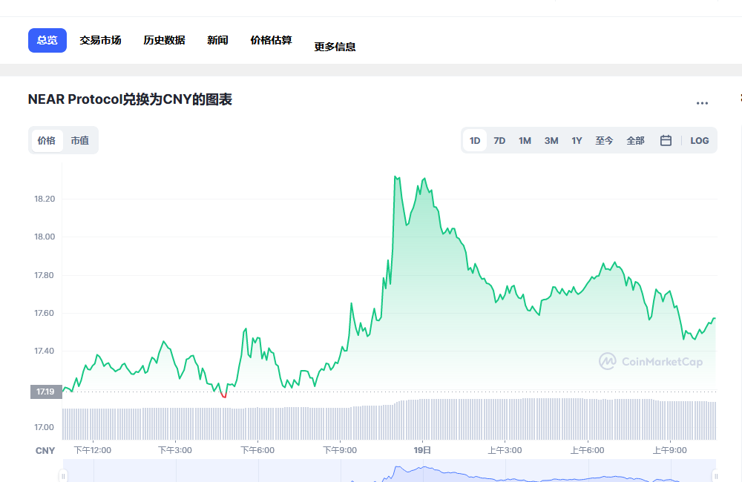
Task: Open the 价格估算 tab
Action: [x=271, y=40]
